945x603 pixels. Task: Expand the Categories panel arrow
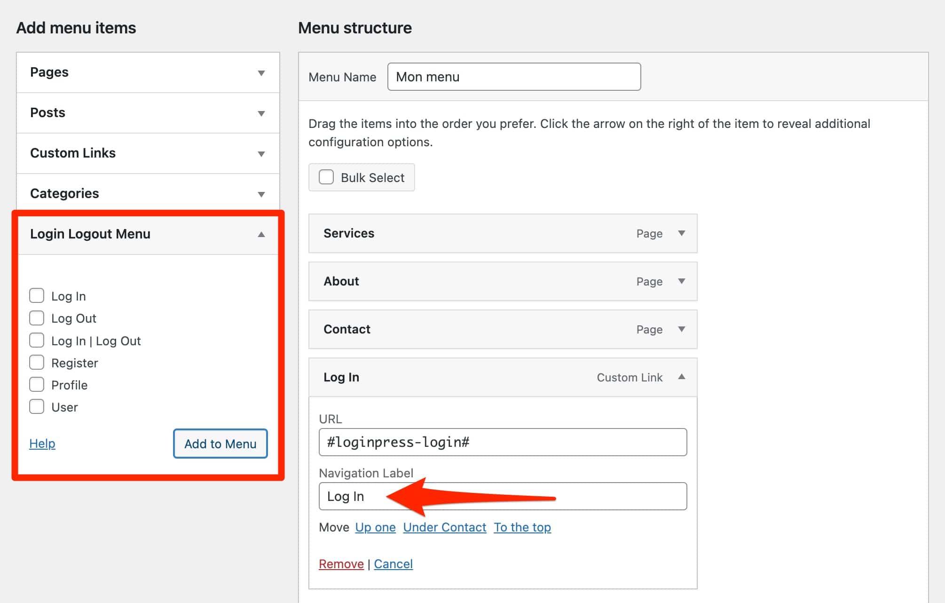[261, 194]
